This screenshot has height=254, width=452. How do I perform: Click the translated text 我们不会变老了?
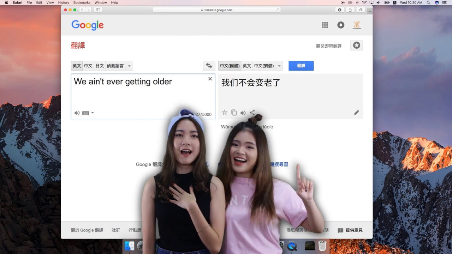(x=251, y=83)
